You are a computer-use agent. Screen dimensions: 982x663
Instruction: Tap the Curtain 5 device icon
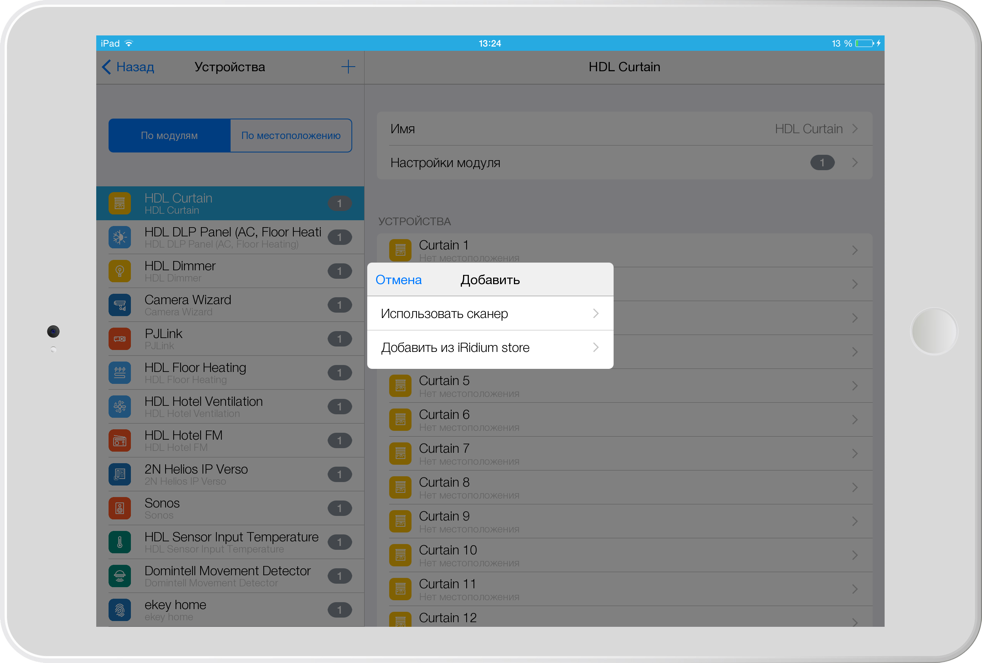pyautogui.click(x=400, y=386)
